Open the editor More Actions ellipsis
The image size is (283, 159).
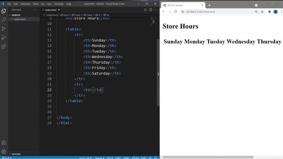(155, 10)
